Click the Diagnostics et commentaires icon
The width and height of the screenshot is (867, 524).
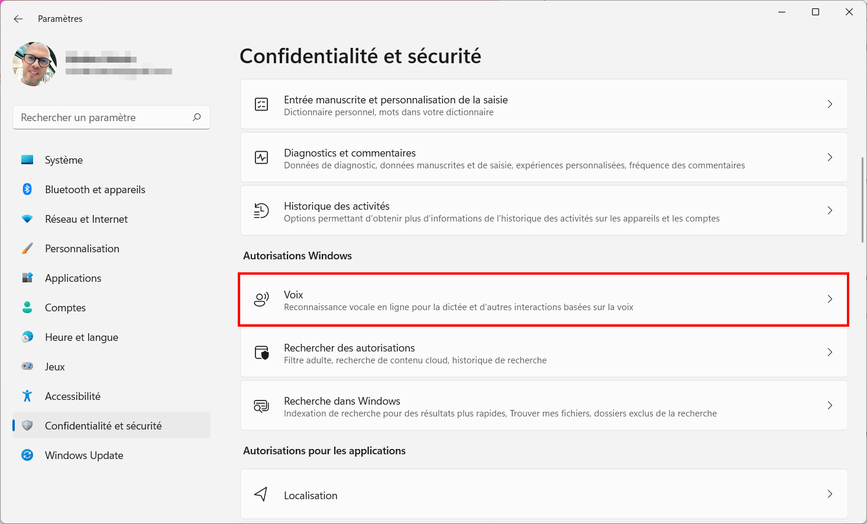(261, 157)
